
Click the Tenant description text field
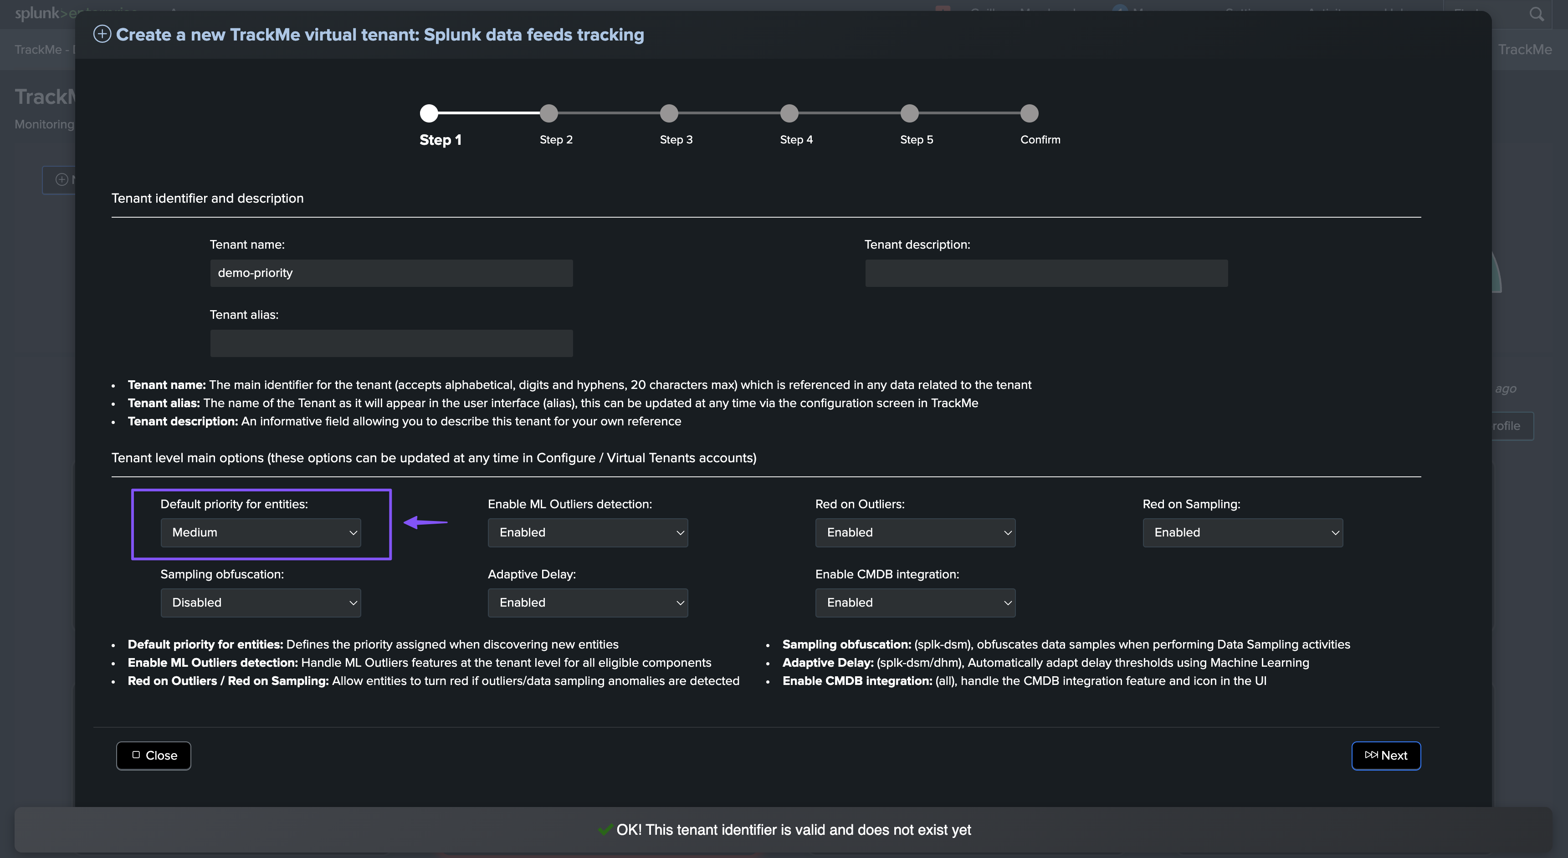tap(1046, 273)
